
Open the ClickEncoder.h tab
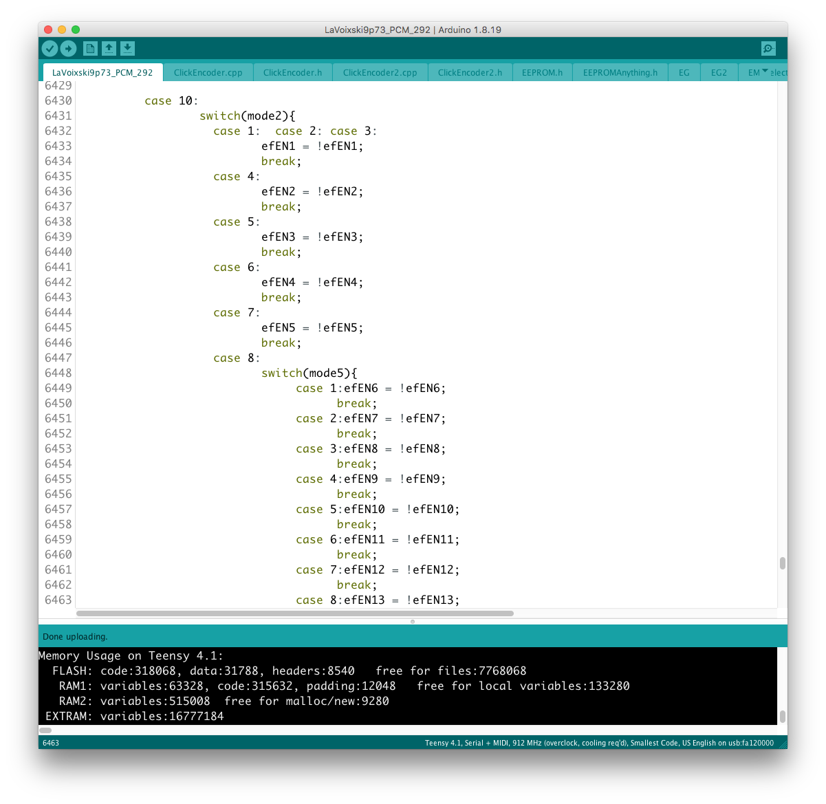[x=292, y=72]
